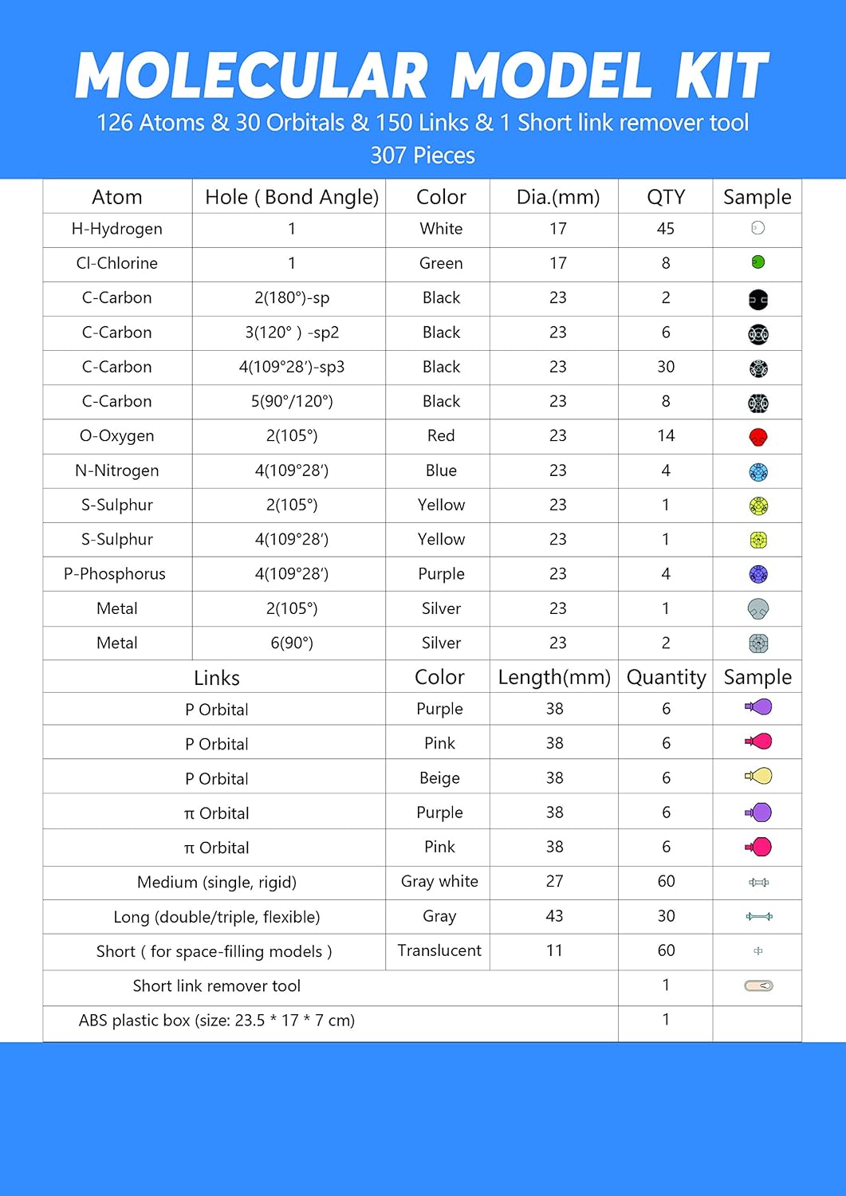Select the blue Nitrogen atom sample icon

(757, 472)
